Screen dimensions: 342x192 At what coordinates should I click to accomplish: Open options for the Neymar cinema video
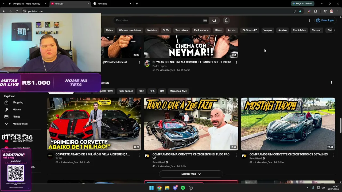click(x=236, y=63)
